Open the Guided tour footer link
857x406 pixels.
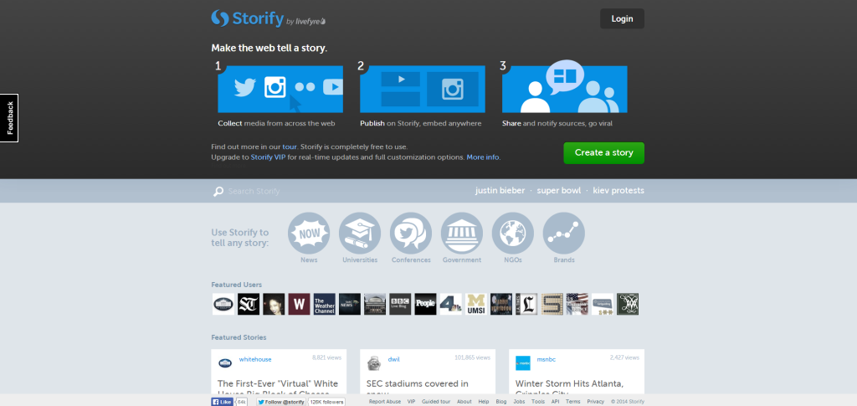[x=436, y=402]
